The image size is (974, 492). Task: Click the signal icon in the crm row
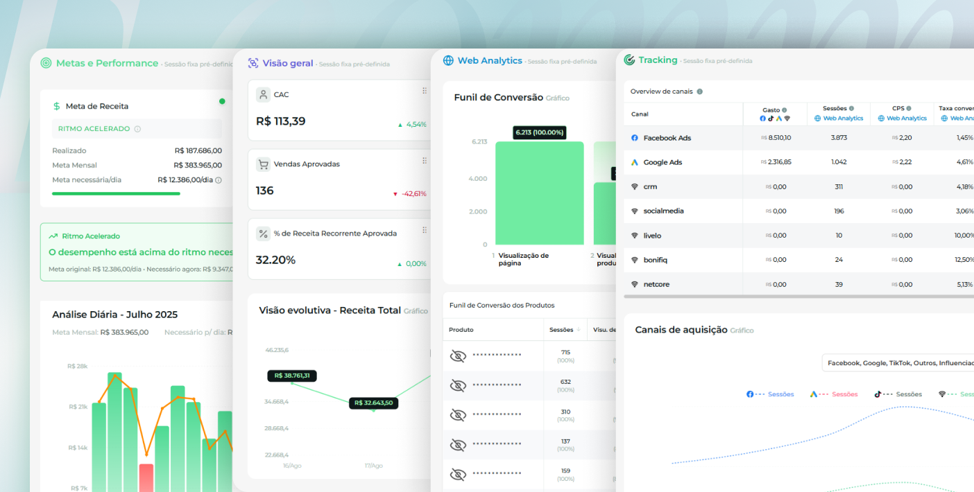(x=634, y=187)
